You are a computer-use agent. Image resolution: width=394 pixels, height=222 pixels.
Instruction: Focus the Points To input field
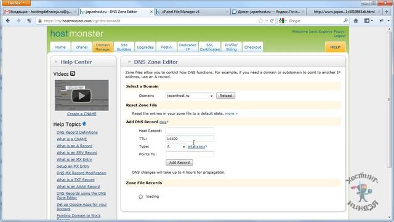pos(190,154)
